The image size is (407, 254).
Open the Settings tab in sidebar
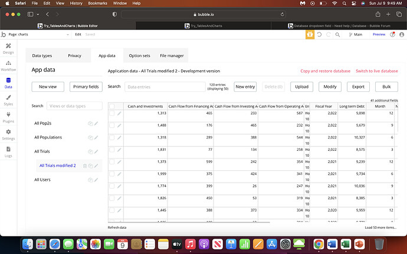click(8, 134)
